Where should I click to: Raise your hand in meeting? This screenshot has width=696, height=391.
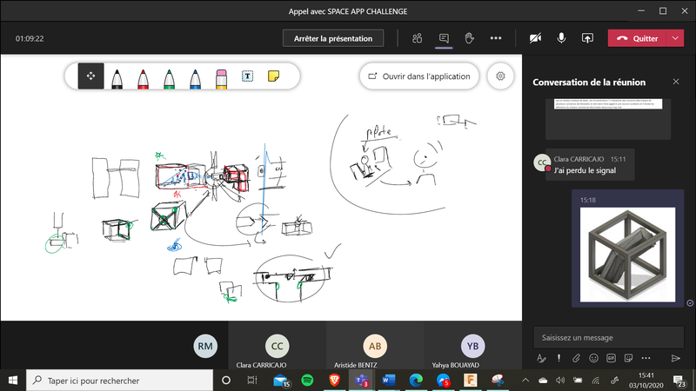(x=469, y=38)
